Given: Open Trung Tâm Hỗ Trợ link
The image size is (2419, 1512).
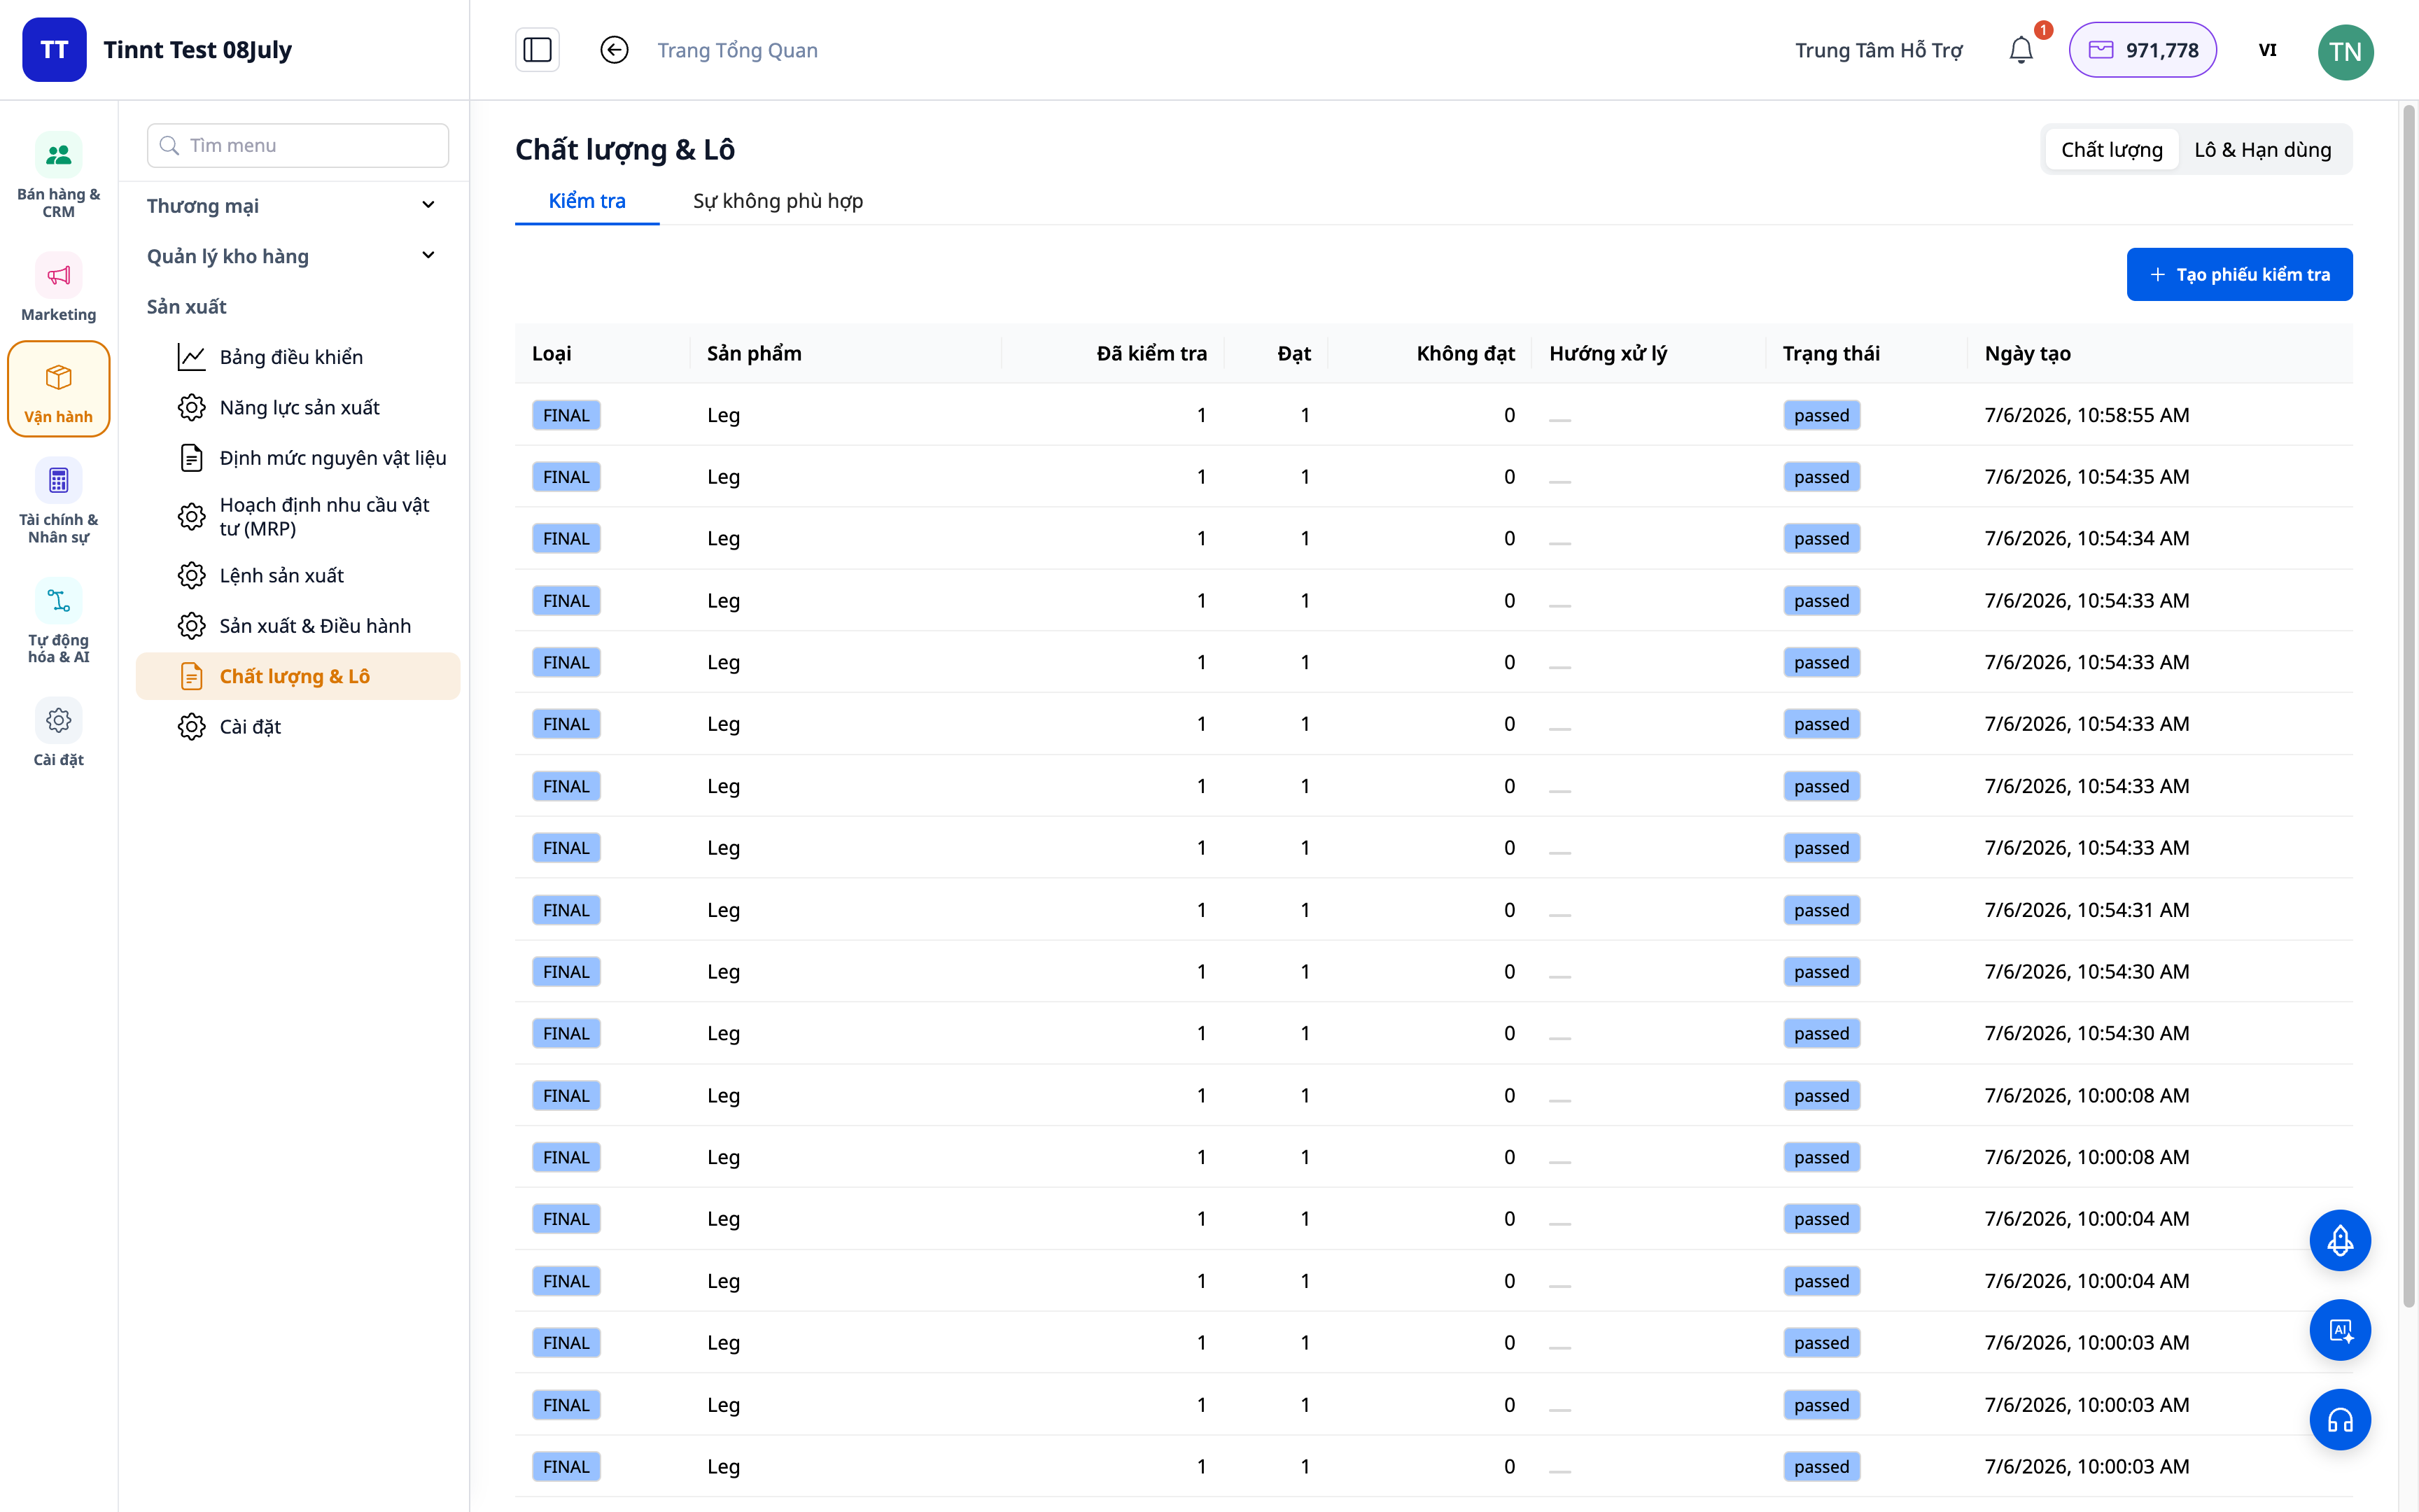Looking at the screenshot, I should click(x=1878, y=50).
